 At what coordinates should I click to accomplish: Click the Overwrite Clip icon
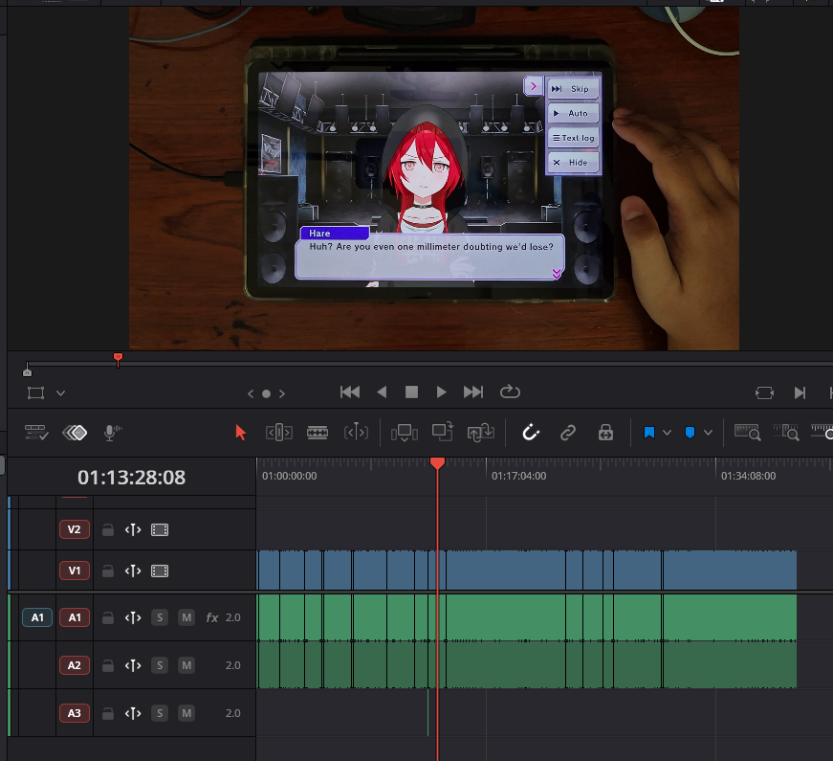[x=442, y=432]
